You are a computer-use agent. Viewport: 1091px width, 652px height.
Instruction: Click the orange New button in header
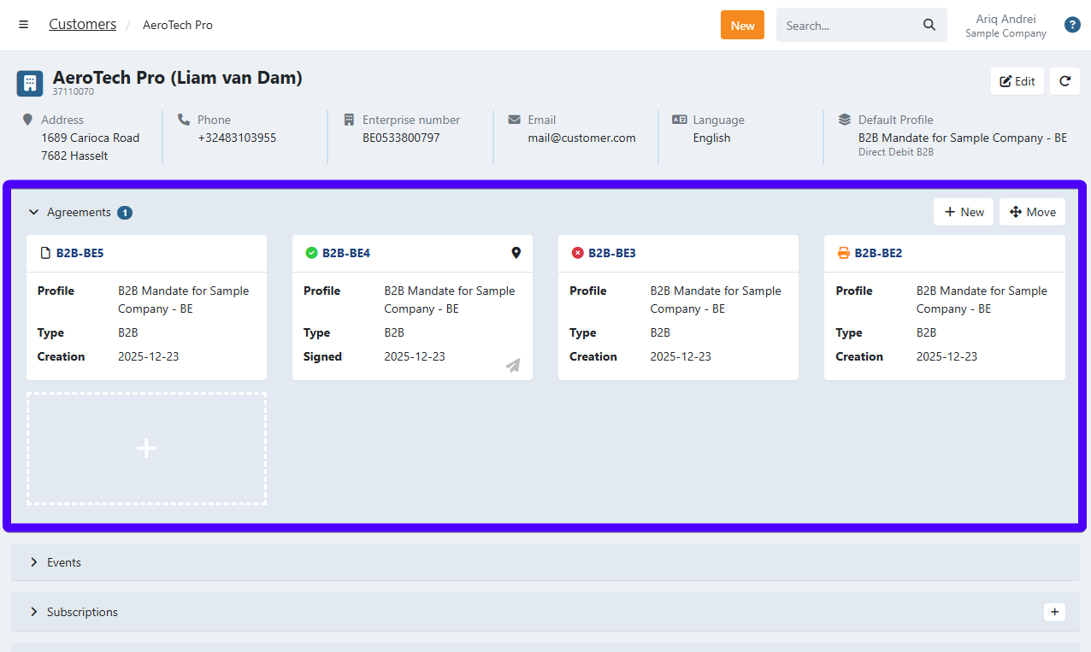pyautogui.click(x=742, y=25)
